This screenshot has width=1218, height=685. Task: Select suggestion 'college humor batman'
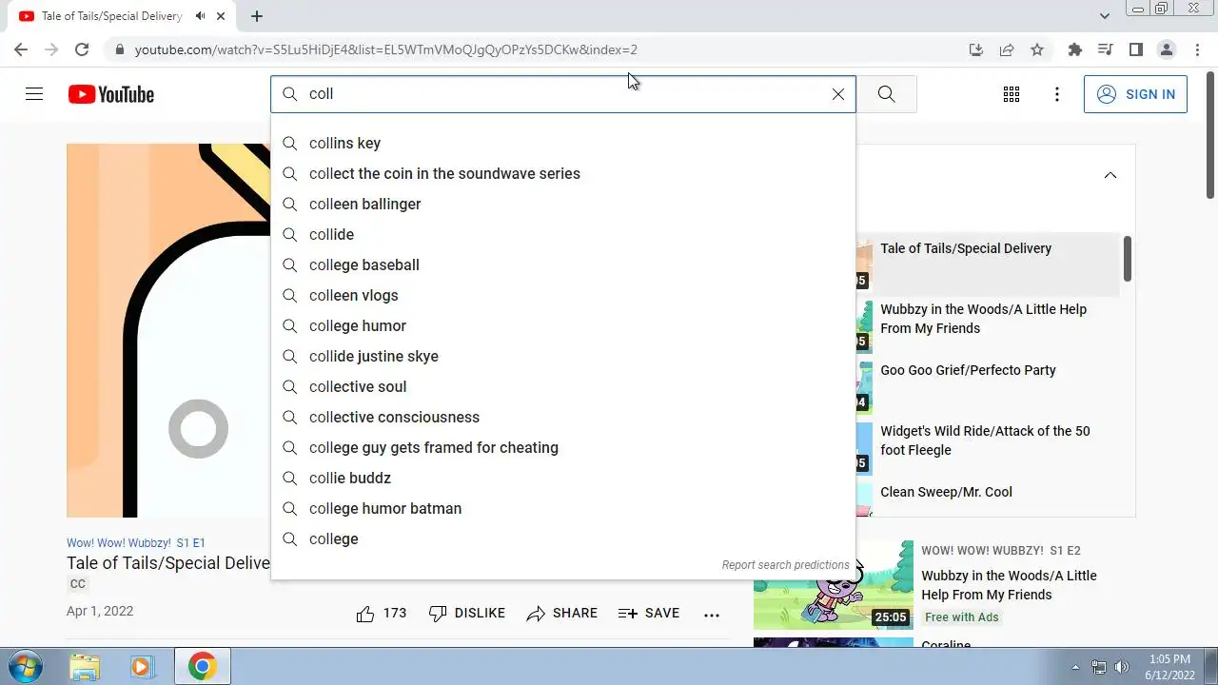(563, 508)
